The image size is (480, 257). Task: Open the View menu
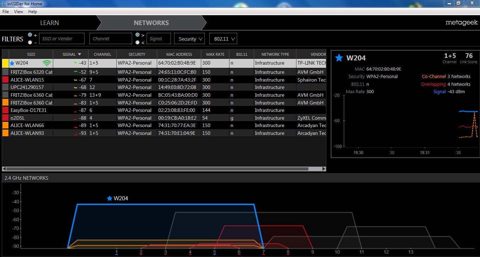pos(19,12)
